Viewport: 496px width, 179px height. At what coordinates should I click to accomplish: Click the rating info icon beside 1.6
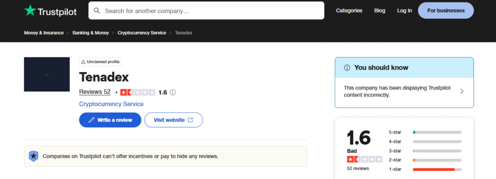(173, 92)
